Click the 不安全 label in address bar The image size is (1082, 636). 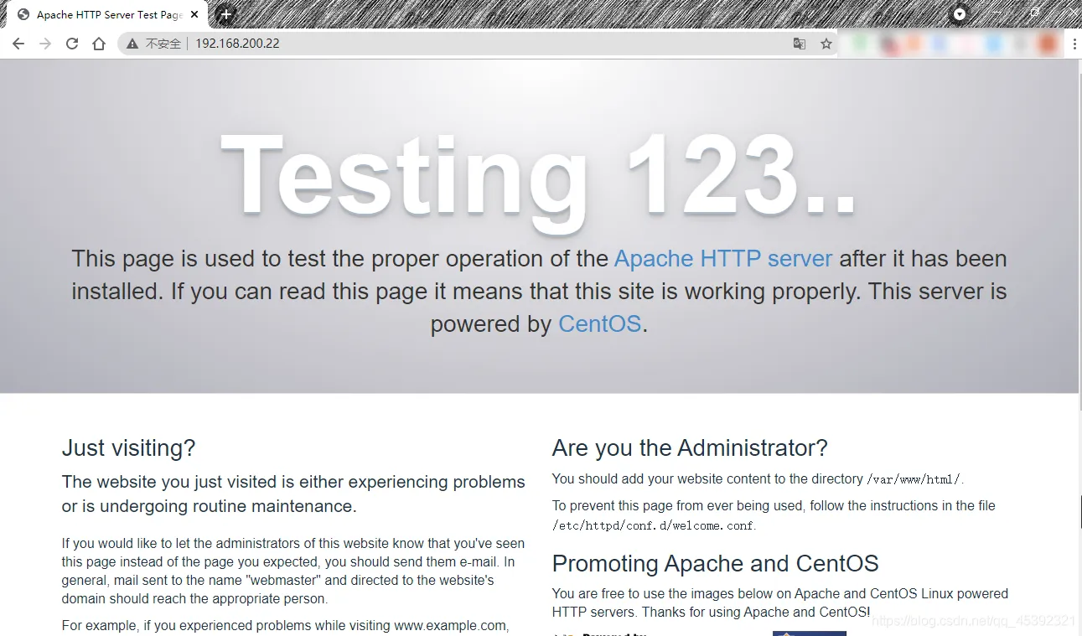163,44
